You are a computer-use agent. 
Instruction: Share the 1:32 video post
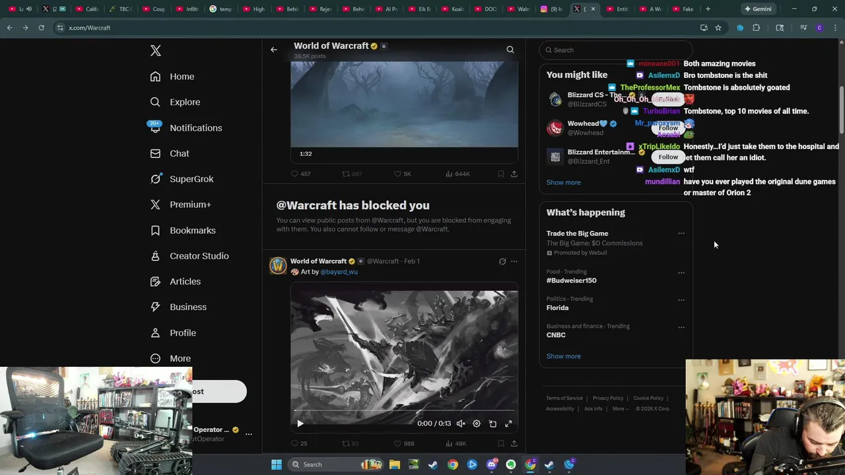point(514,174)
